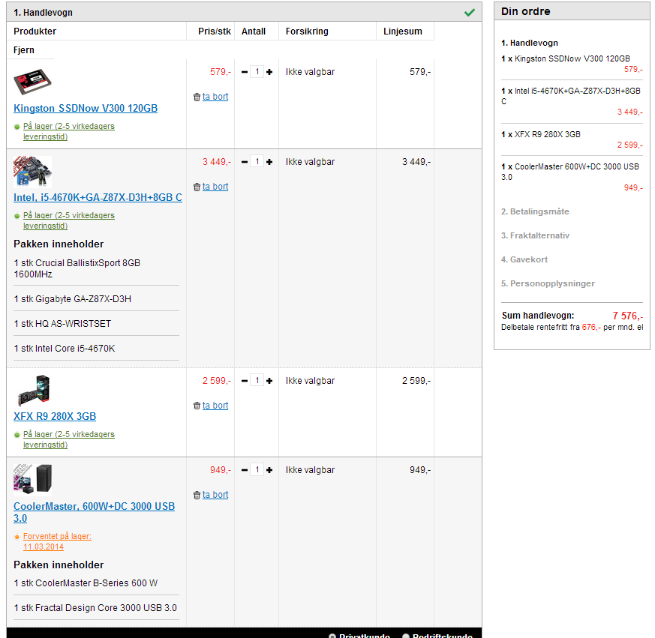This screenshot has width=655, height=638.
Task: Open stock status link under Kingston SSDNow
Action: tap(68, 131)
